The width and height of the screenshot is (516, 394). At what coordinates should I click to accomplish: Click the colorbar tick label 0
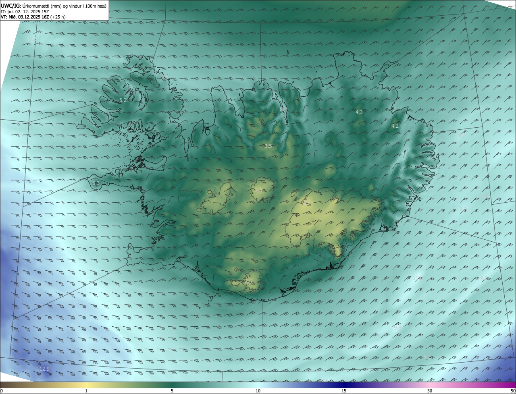[2, 391]
